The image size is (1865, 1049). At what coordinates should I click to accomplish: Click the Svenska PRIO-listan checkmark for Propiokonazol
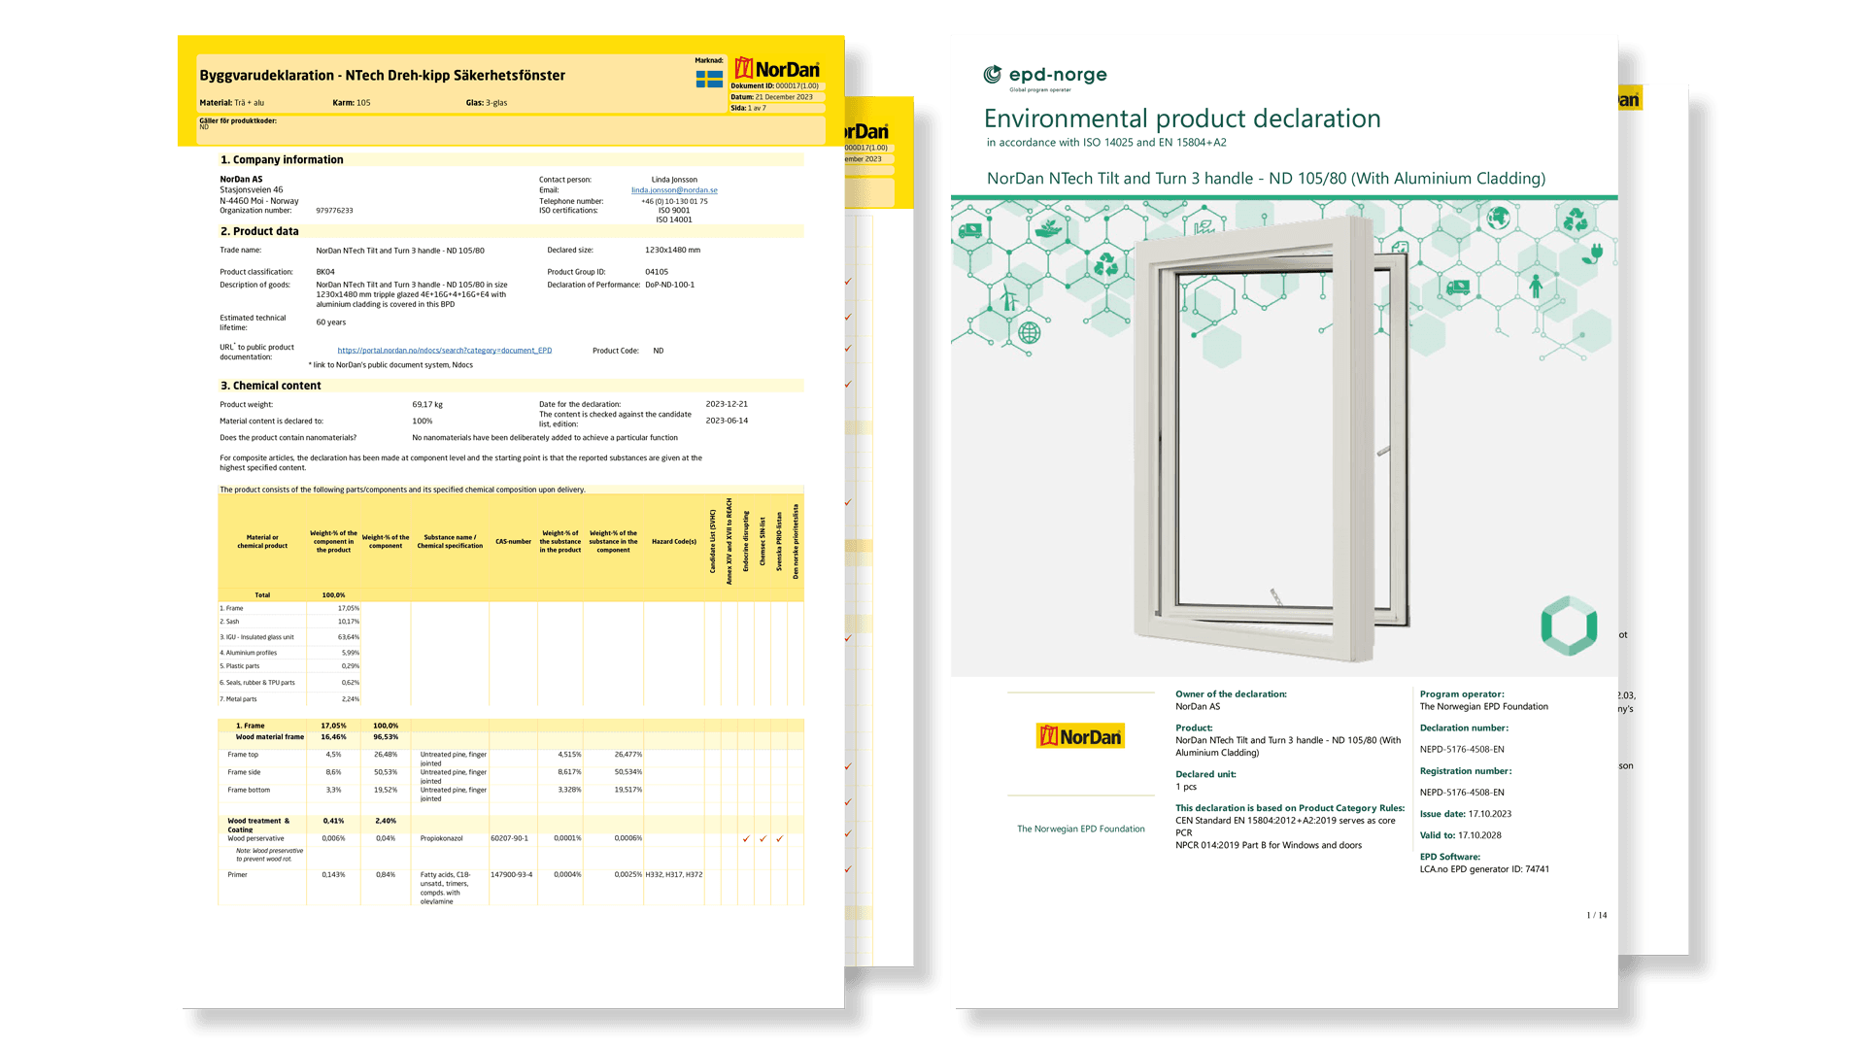[x=779, y=838]
